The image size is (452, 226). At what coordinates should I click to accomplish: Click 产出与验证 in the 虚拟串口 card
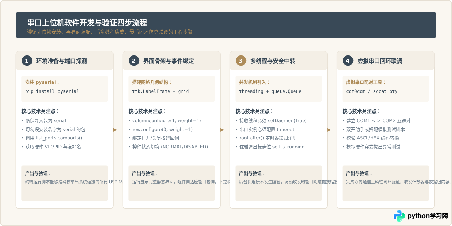pyautogui.click(x=359, y=173)
